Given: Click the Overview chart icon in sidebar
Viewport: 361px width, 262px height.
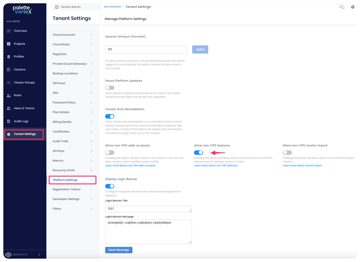Looking at the screenshot, I should 9,31.
